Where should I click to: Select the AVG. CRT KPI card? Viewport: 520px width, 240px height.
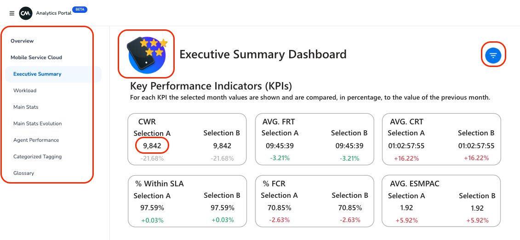tap(441, 140)
